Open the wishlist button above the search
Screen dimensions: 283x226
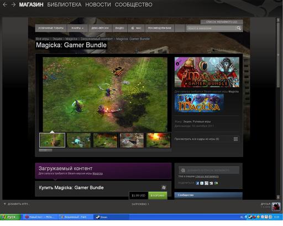[x=222, y=21]
